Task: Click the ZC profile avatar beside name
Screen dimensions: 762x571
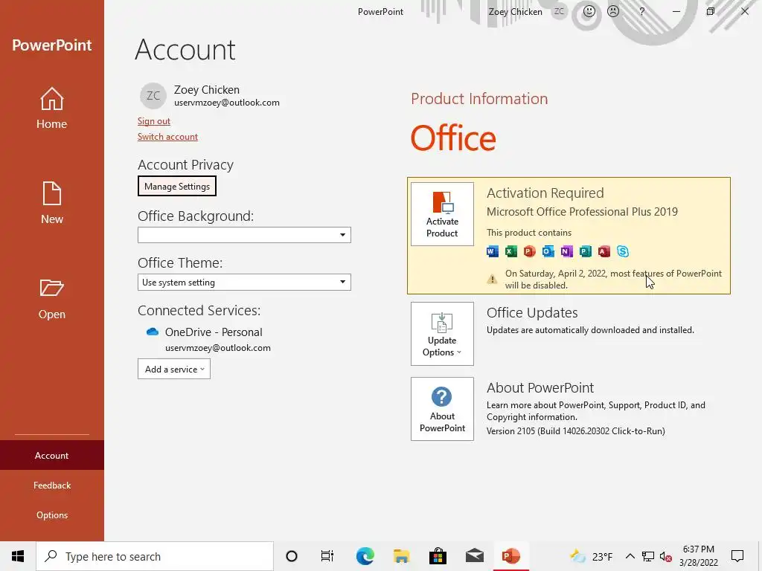Action: click(153, 96)
